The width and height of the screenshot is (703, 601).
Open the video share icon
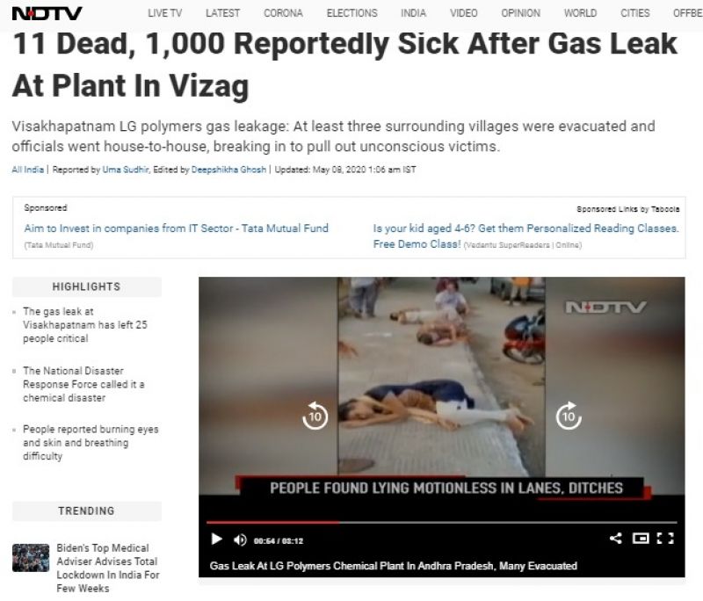[x=616, y=538]
